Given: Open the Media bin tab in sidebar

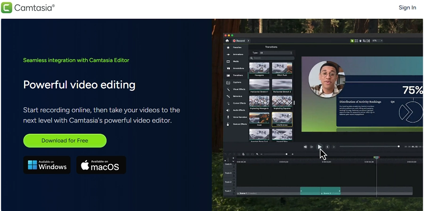Looking at the screenshot, I should [x=236, y=61].
